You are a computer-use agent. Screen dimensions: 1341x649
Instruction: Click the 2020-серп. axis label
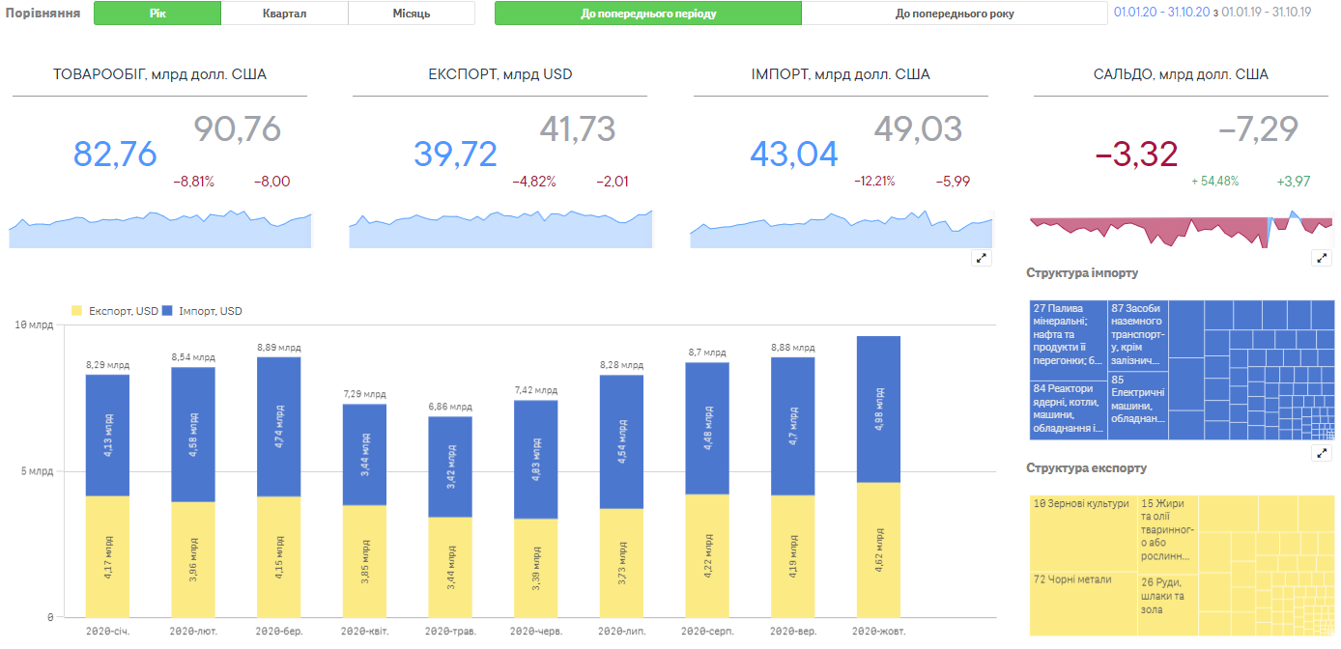click(x=707, y=632)
